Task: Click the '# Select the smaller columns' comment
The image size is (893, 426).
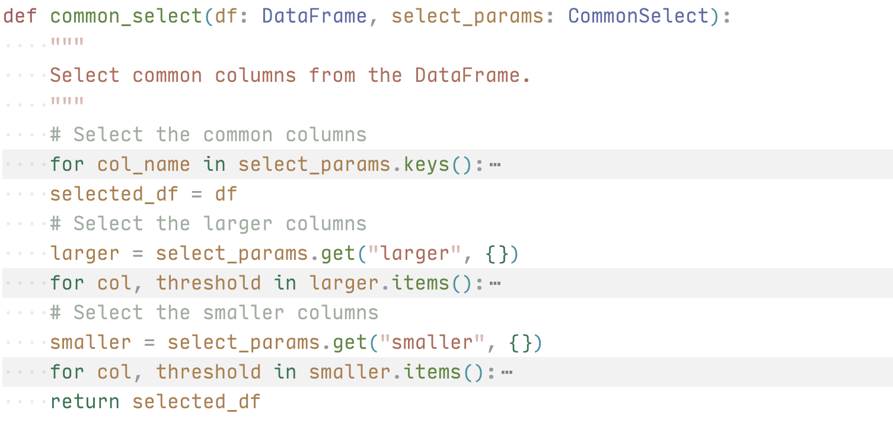Action: point(214,313)
